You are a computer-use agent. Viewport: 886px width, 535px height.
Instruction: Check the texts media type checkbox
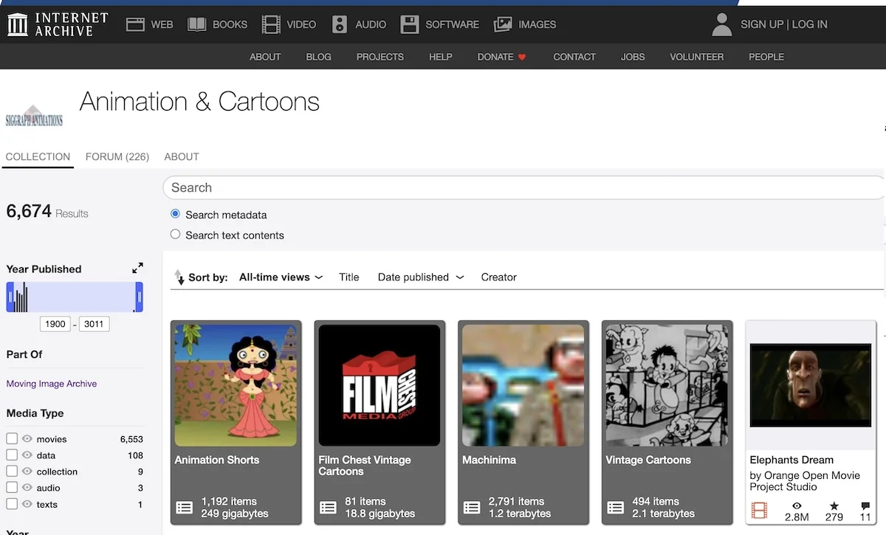click(12, 504)
